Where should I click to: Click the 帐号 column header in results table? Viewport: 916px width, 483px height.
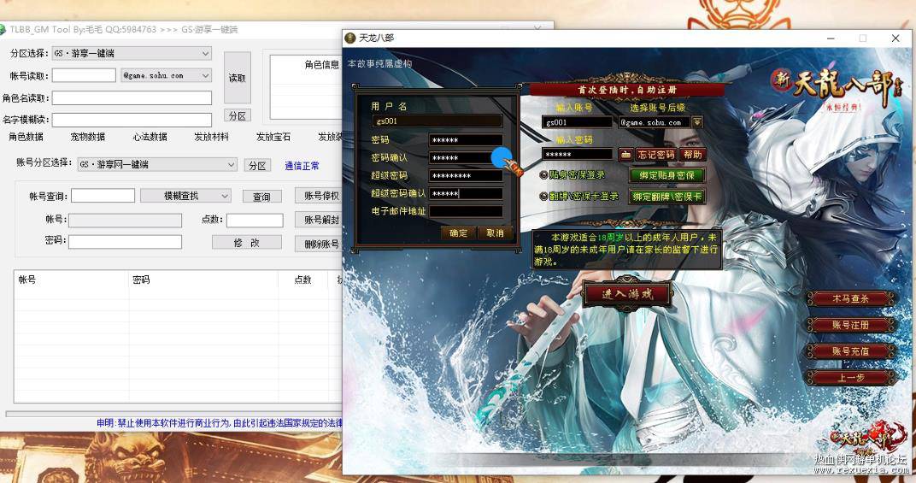click(x=71, y=280)
